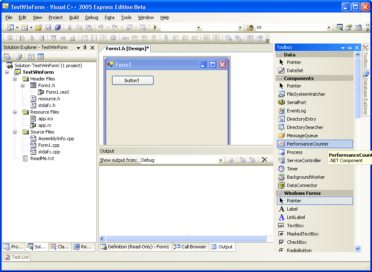The image size is (372, 272).
Task: Select the DirectorySearcher toolbox component
Action: (315, 127)
